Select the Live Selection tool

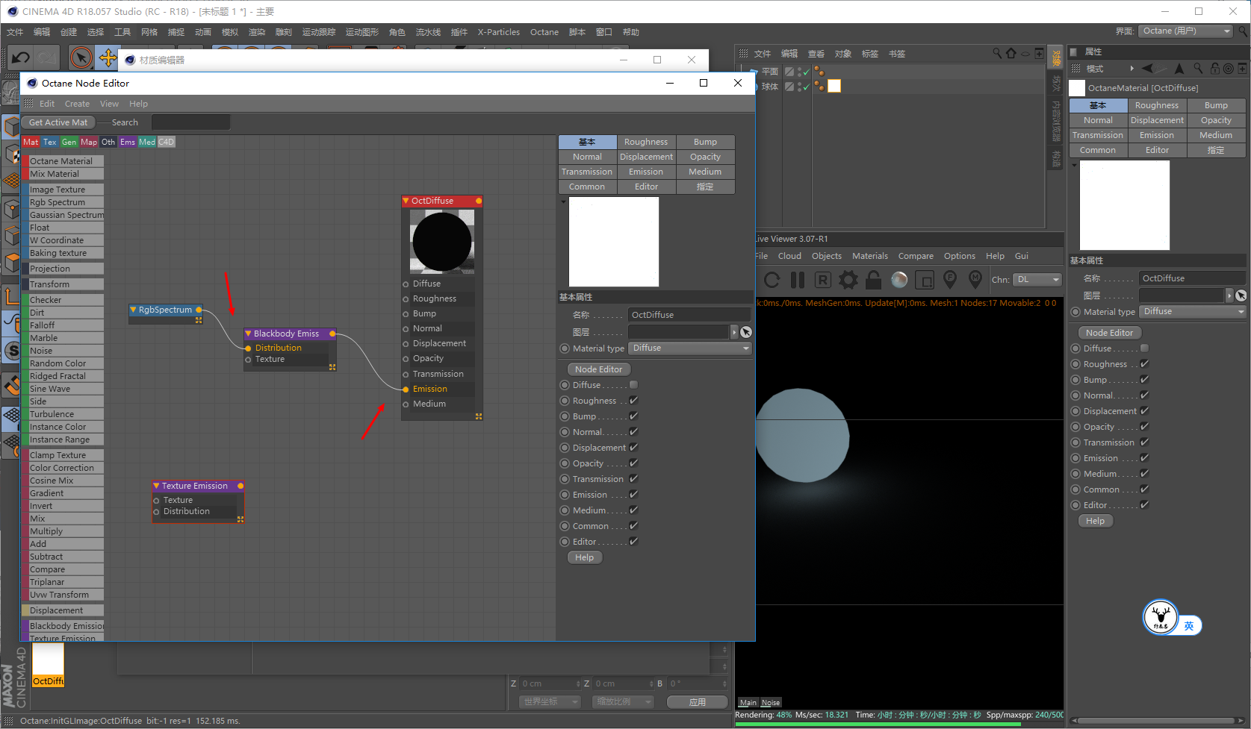[x=81, y=57]
